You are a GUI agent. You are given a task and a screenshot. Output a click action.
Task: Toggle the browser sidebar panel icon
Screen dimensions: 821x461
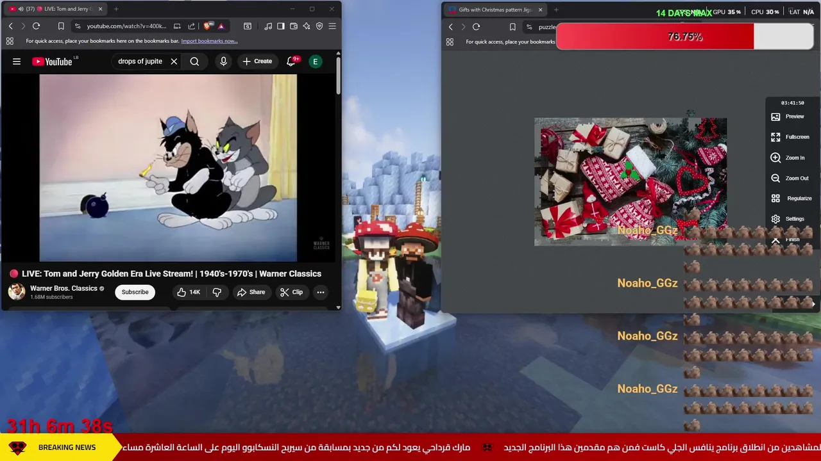point(280,26)
